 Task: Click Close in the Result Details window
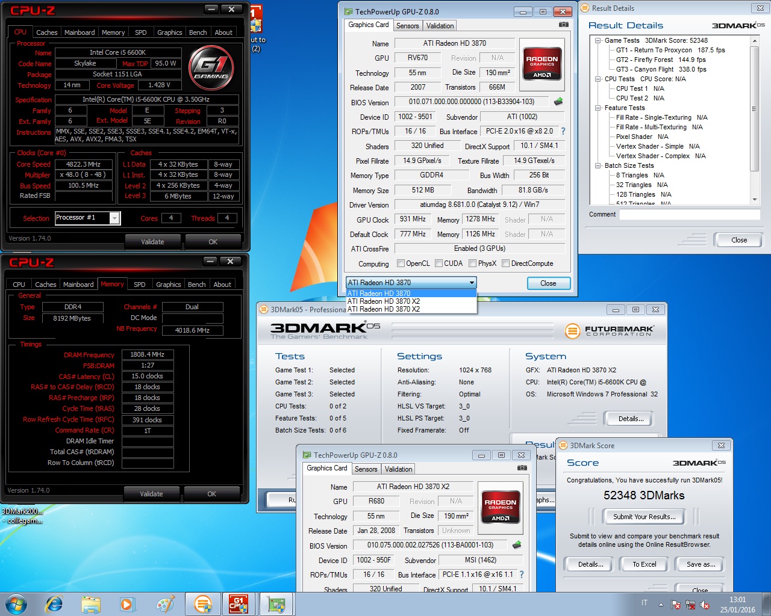(739, 240)
